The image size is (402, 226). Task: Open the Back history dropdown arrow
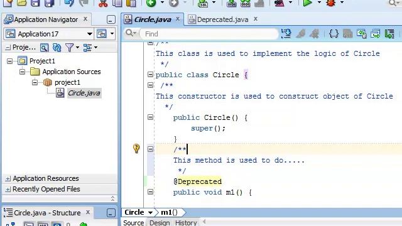[162, 3]
